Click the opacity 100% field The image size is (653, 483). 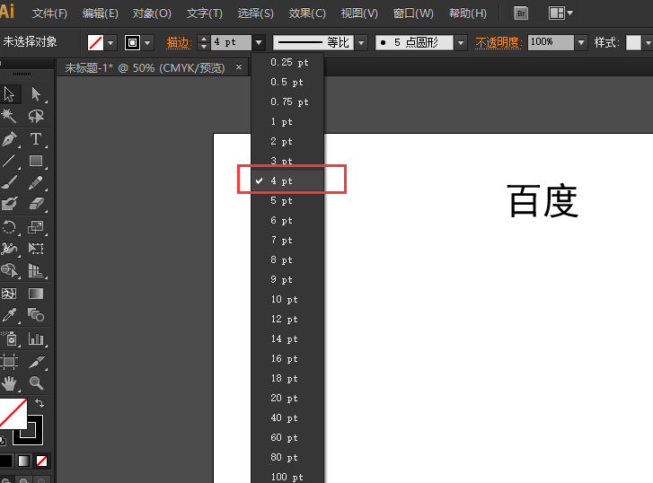pos(551,42)
